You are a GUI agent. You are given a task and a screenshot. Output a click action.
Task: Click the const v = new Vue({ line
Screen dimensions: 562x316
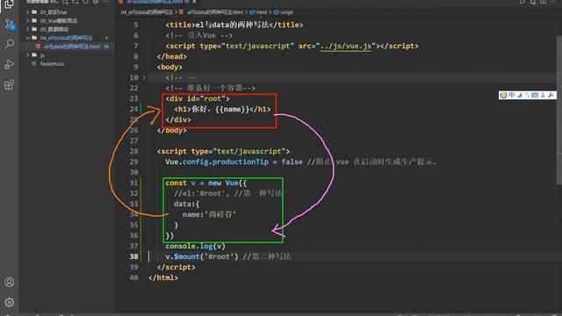[205, 183]
